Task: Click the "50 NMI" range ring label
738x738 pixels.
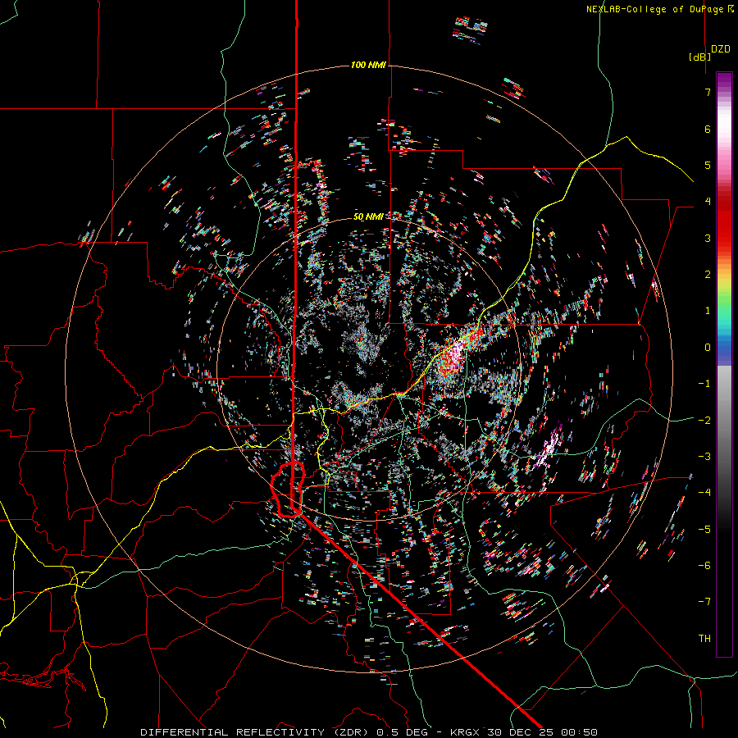Action: (x=368, y=216)
